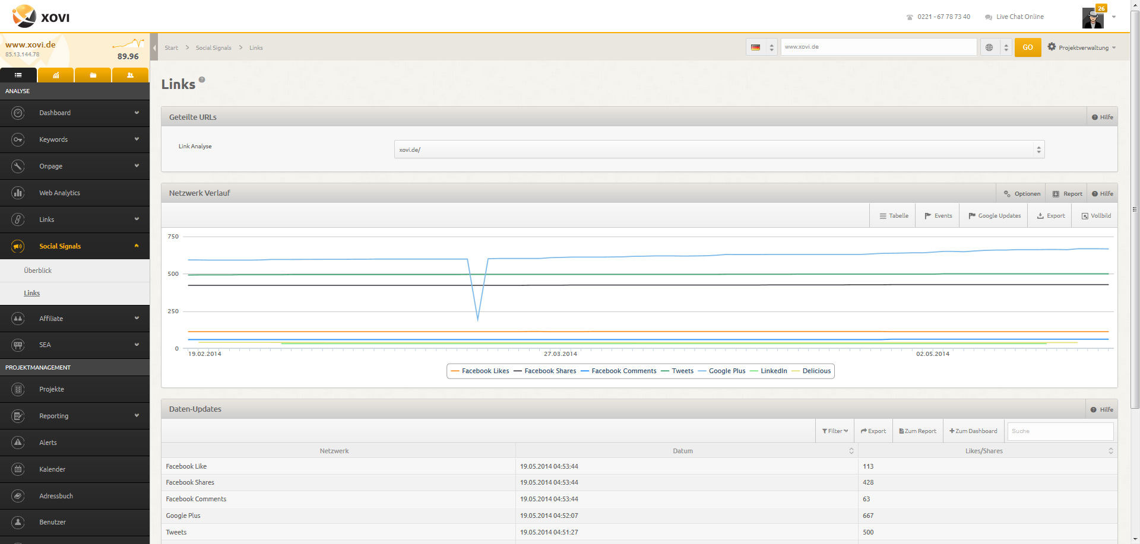Screen dimensions: 1140x544
Task: Click the Links chain icon in sidebar
Action: pos(18,219)
